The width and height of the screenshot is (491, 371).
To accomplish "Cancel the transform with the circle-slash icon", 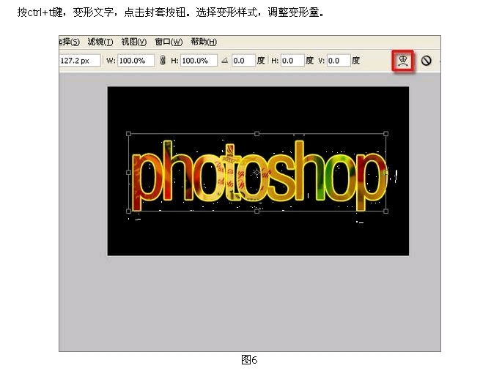I will tap(427, 61).
